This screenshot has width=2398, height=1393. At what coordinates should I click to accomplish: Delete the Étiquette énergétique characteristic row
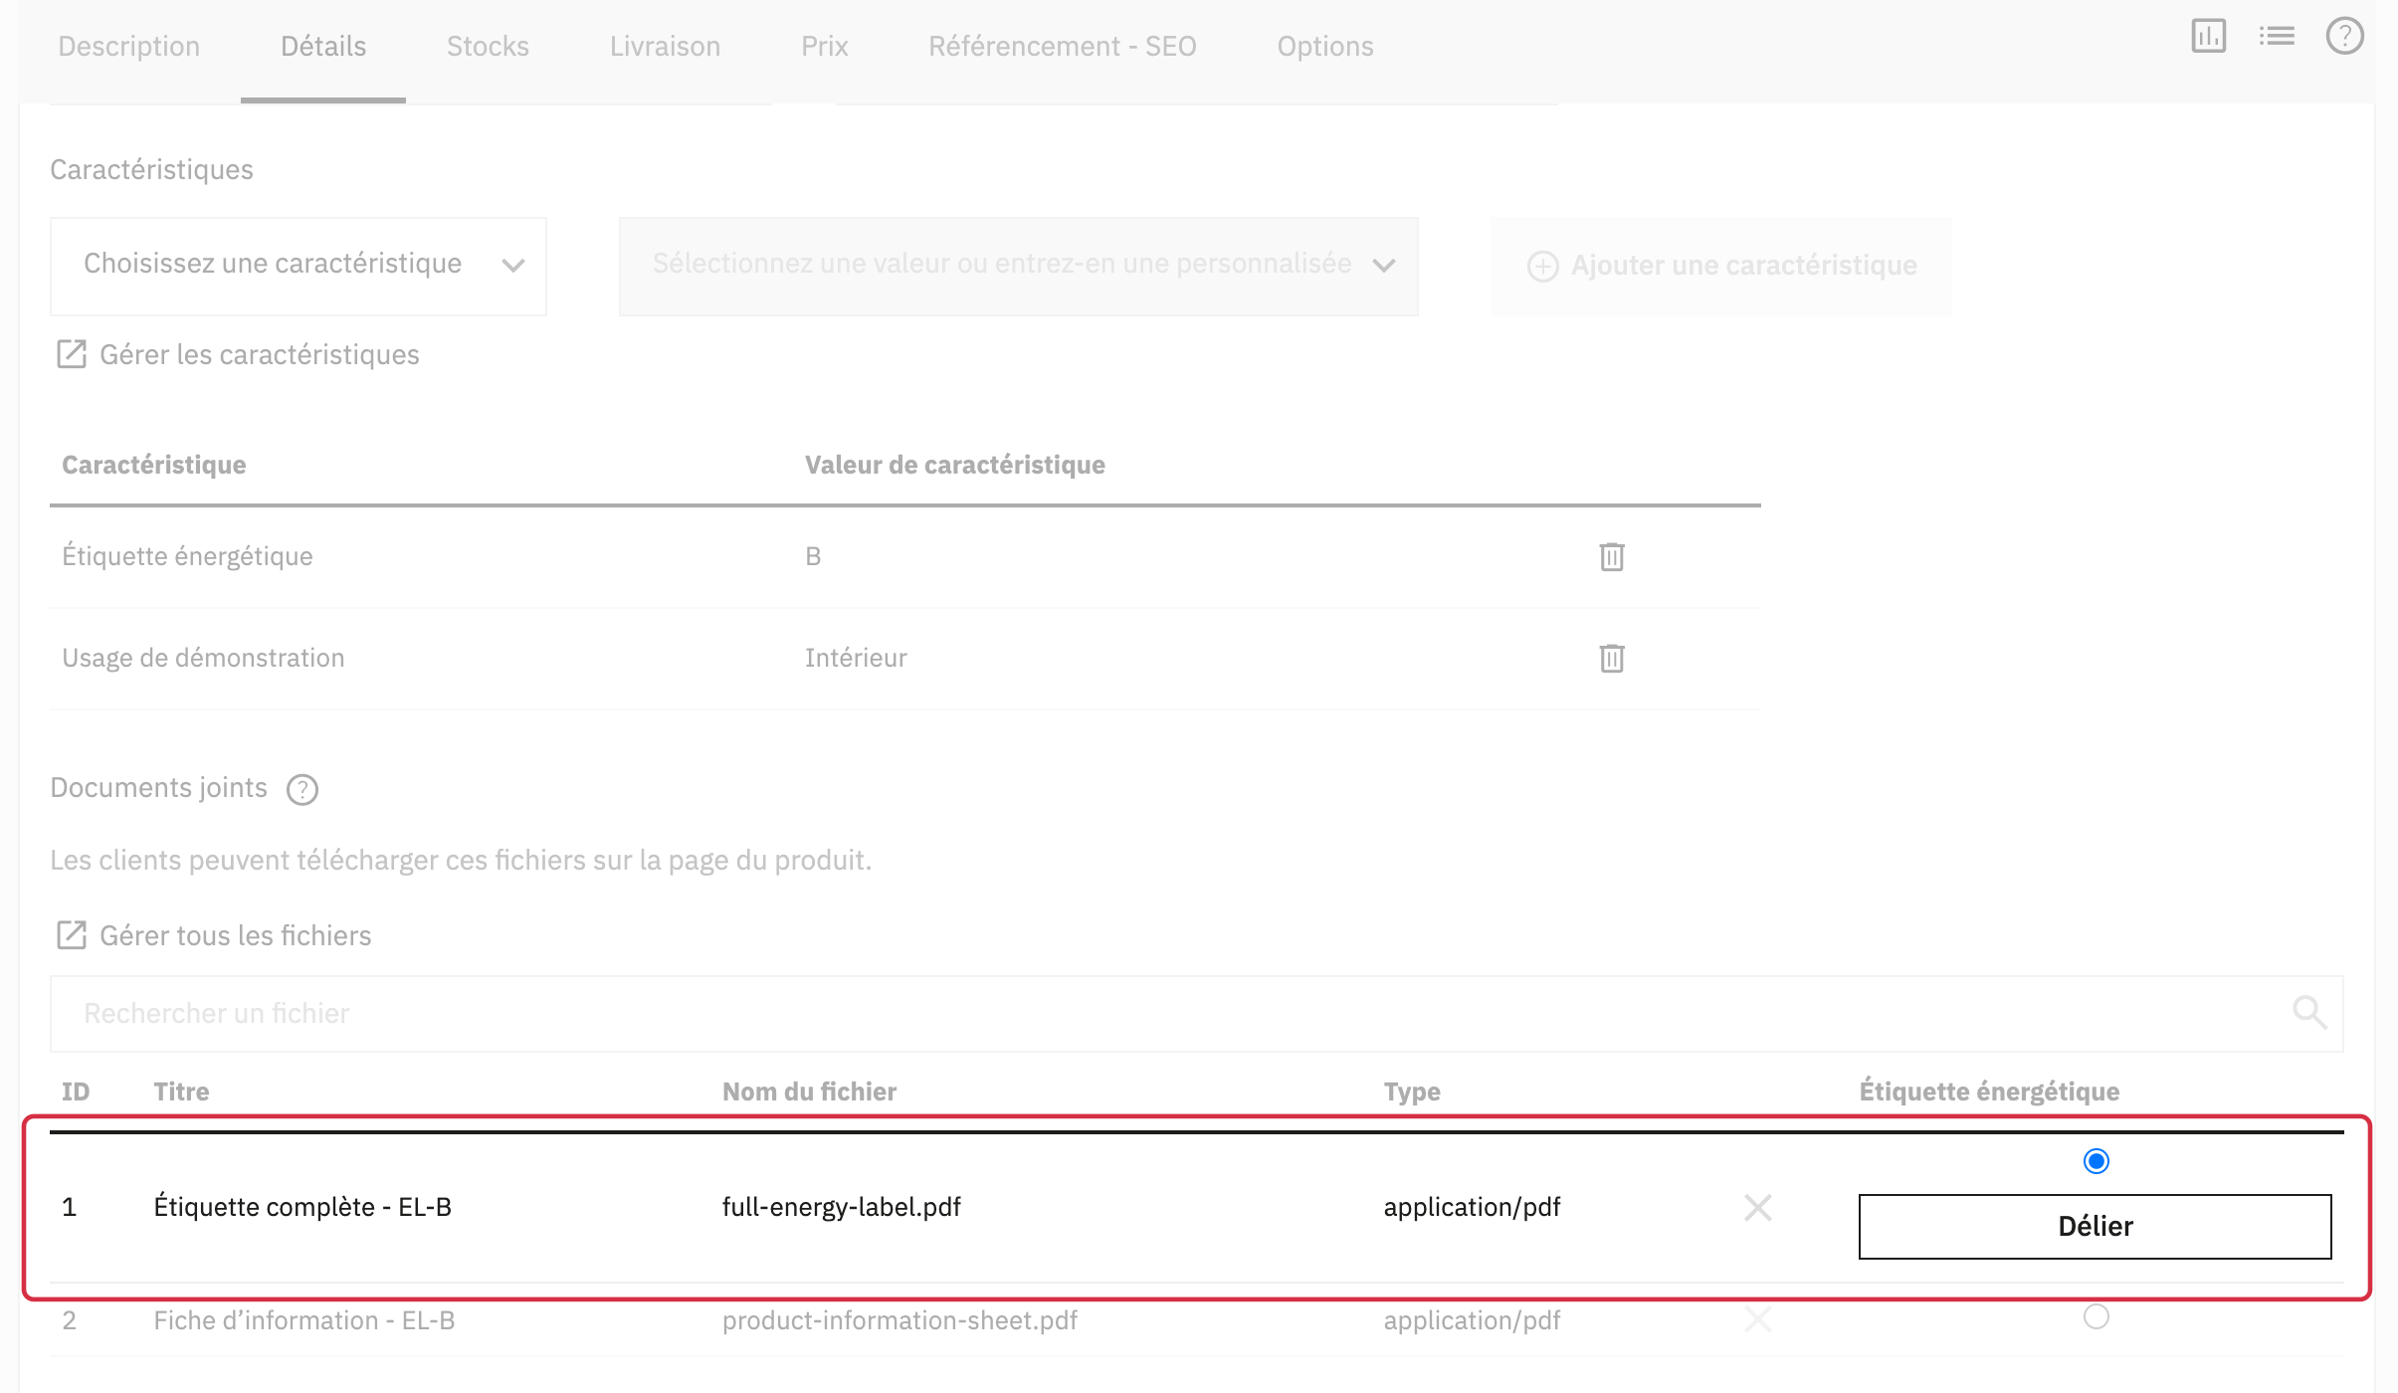point(1612,556)
